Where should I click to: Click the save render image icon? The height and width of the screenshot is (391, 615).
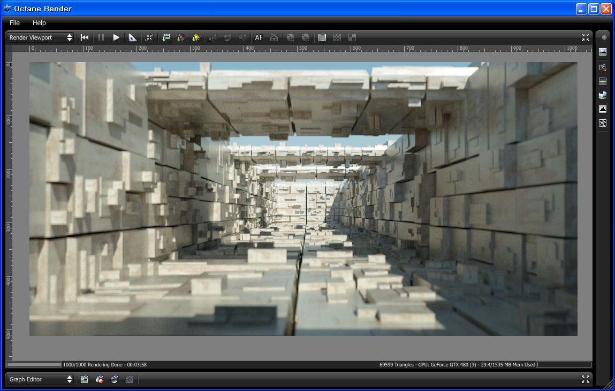166,37
